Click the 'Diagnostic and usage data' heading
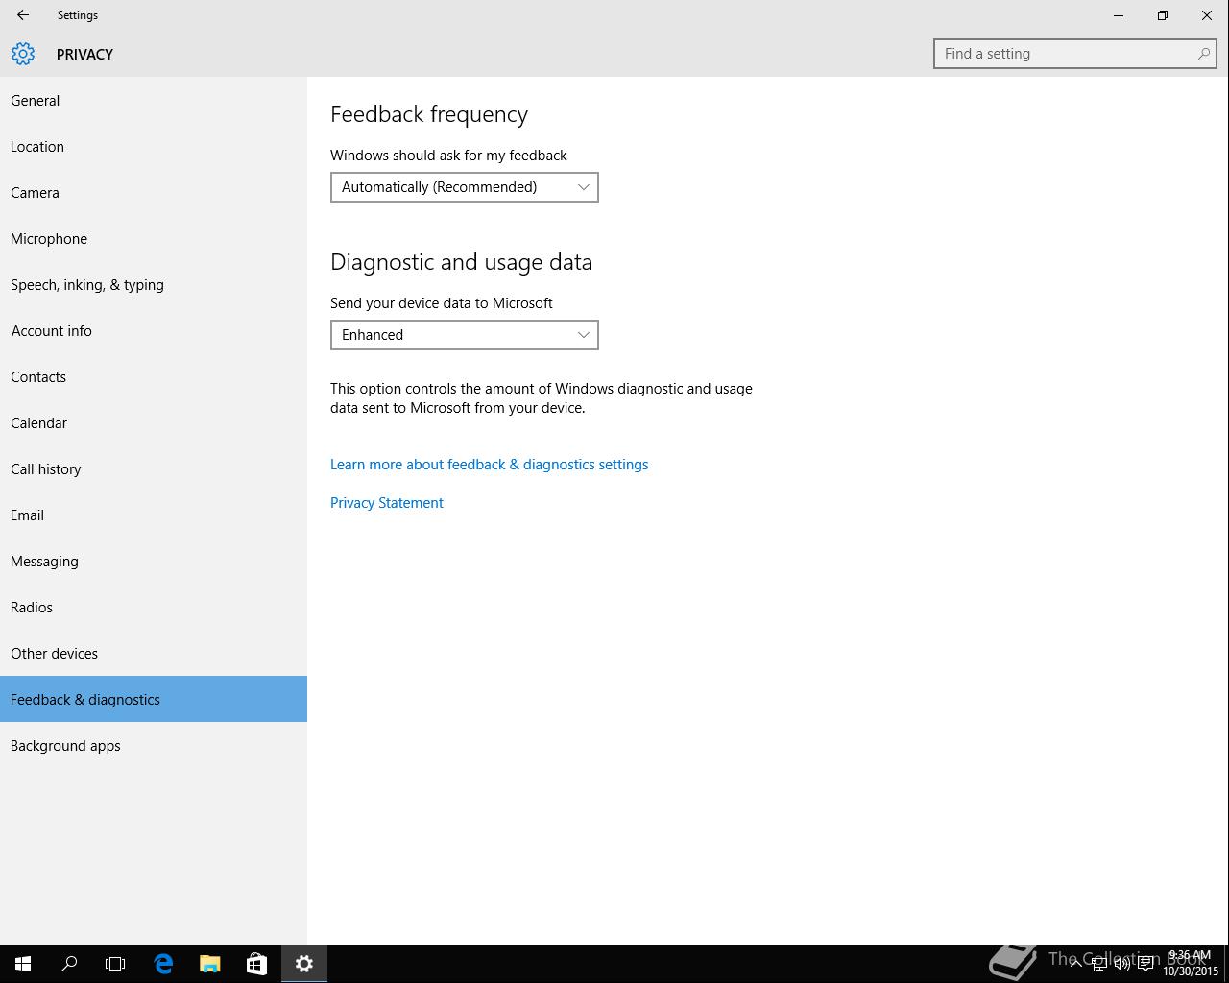The height and width of the screenshot is (983, 1229). (x=461, y=262)
